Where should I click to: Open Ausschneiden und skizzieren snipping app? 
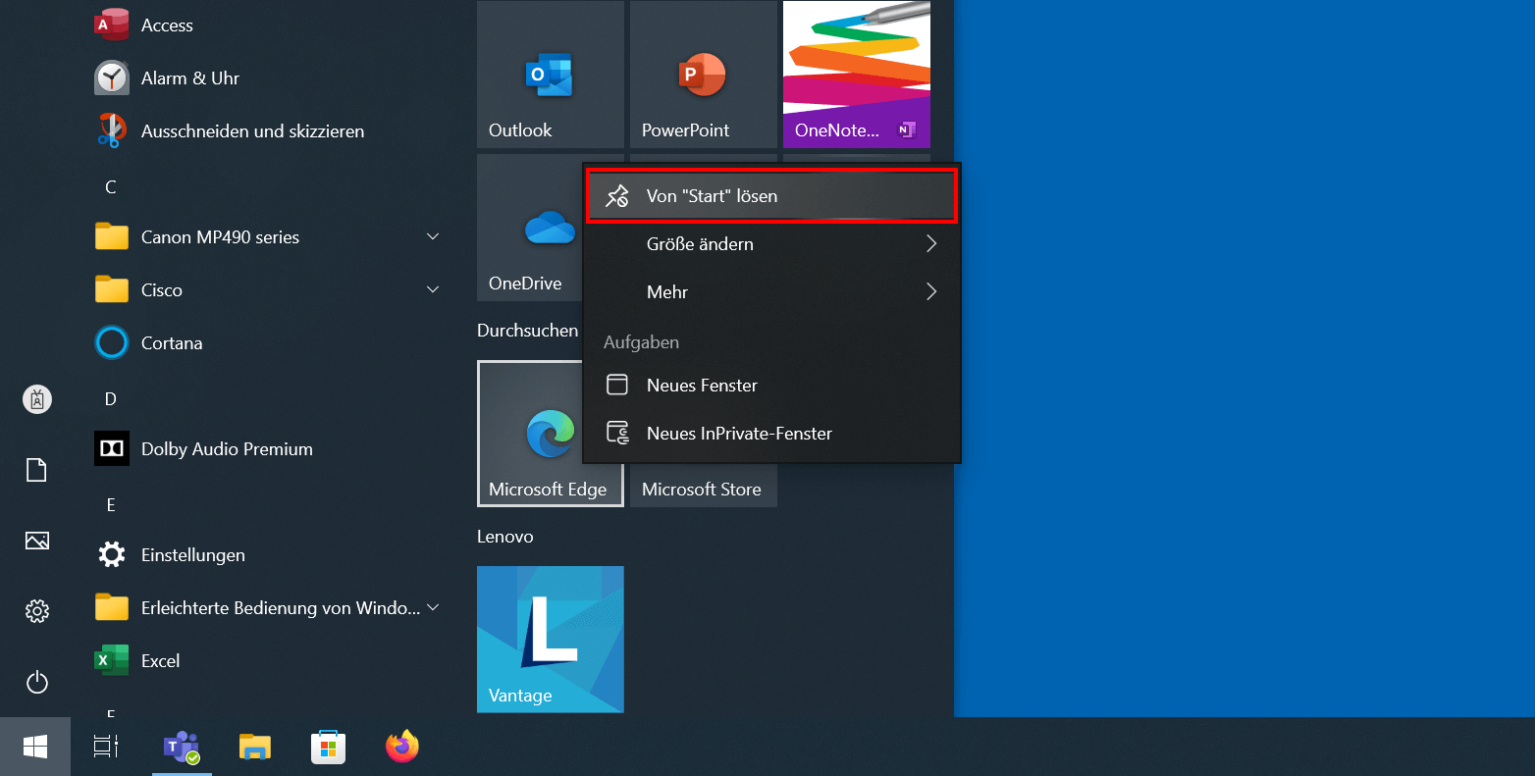tap(265, 131)
